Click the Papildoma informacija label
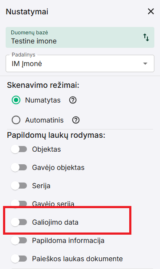The image size is (160, 269). pyautogui.click(x=68, y=240)
